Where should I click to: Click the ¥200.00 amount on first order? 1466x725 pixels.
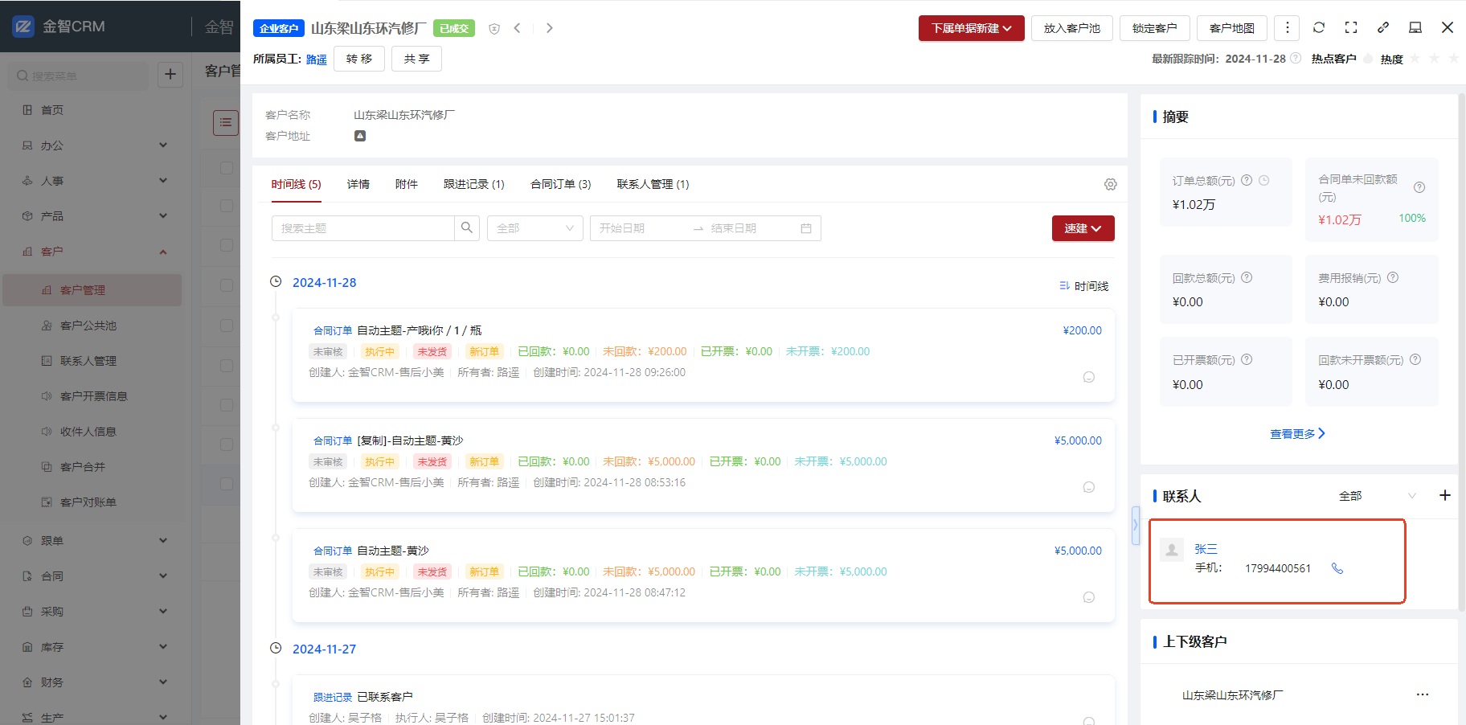(x=1083, y=330)
